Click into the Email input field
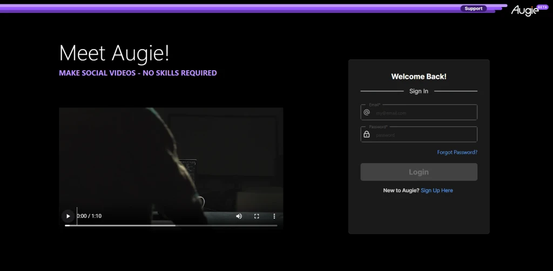This screenshot has height=271, width=553. tap(419, 112)
